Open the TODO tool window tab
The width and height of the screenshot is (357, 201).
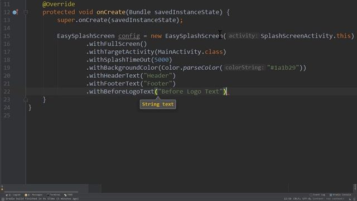[68, 195]
